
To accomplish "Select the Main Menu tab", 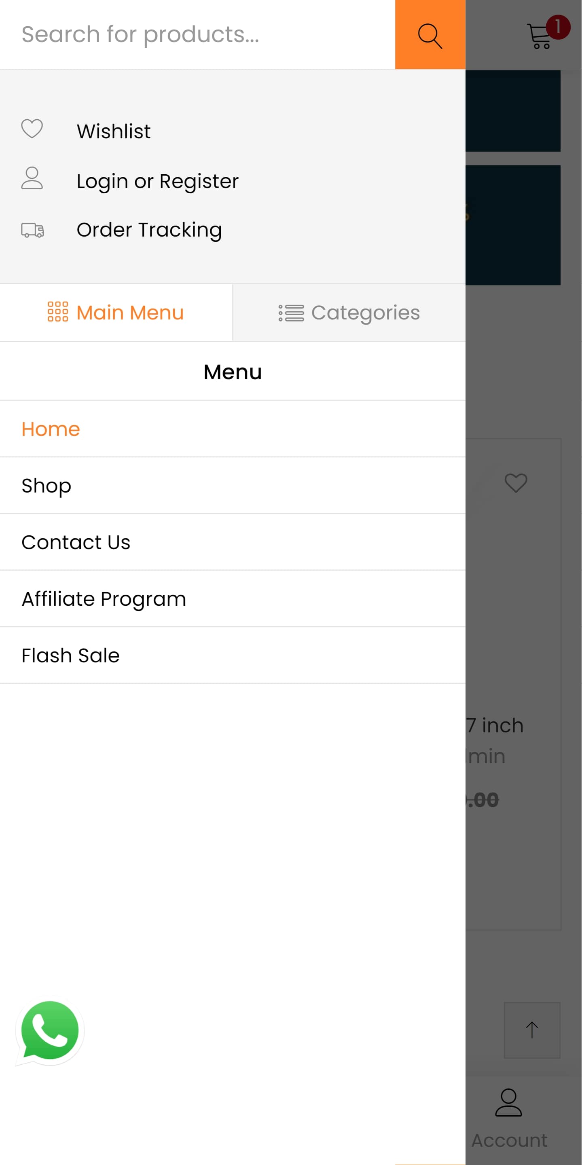I will [116, 313].
